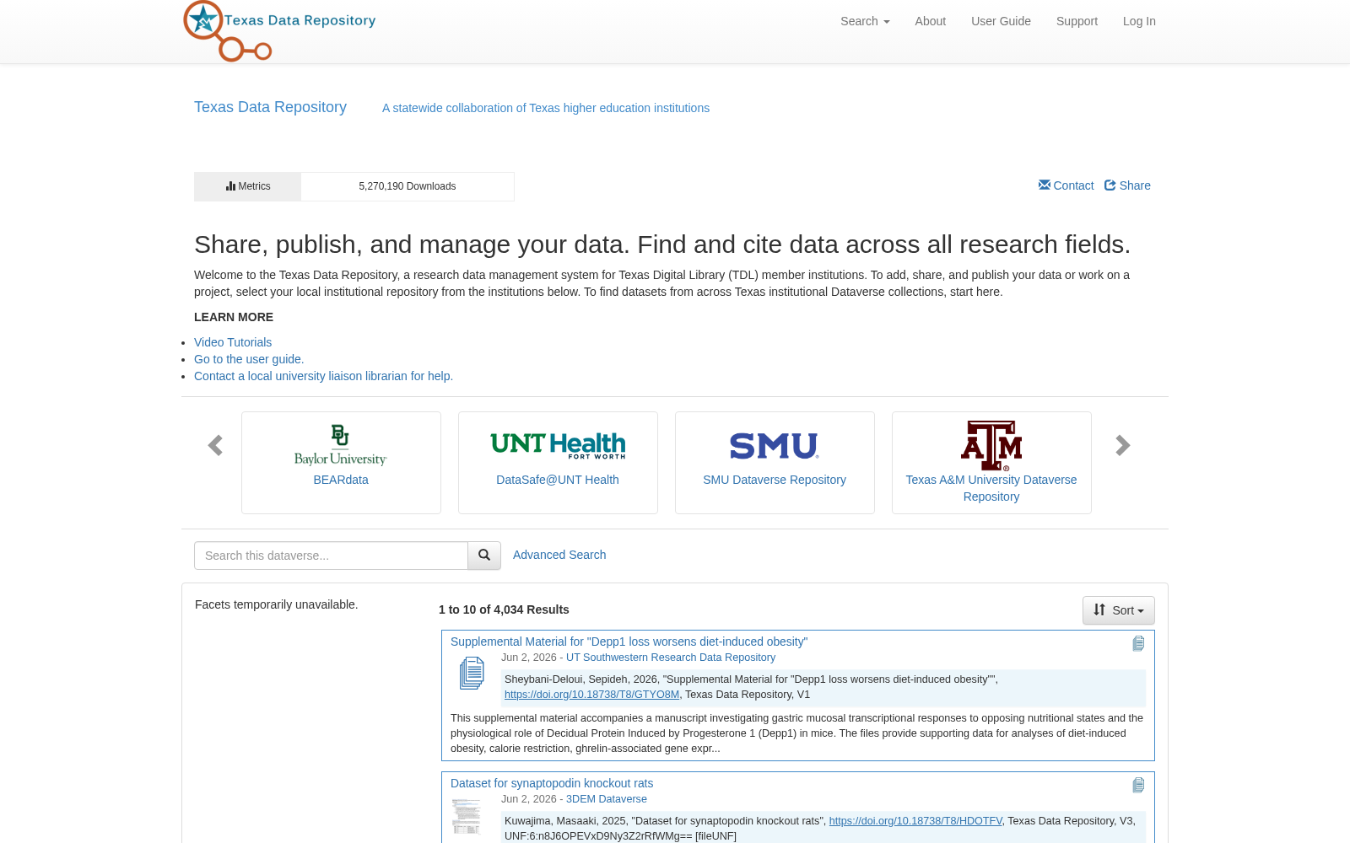Open the User Guide menu item

(1001, 21)
